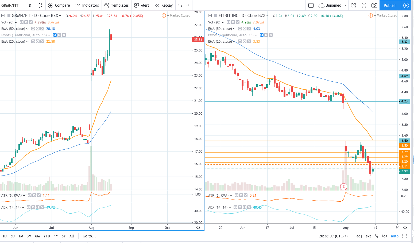Remove EMA (20, close) from GRMN/FIT chart
Image resolution: width=414 pixels, height=243 pixels.
point(42,41)
